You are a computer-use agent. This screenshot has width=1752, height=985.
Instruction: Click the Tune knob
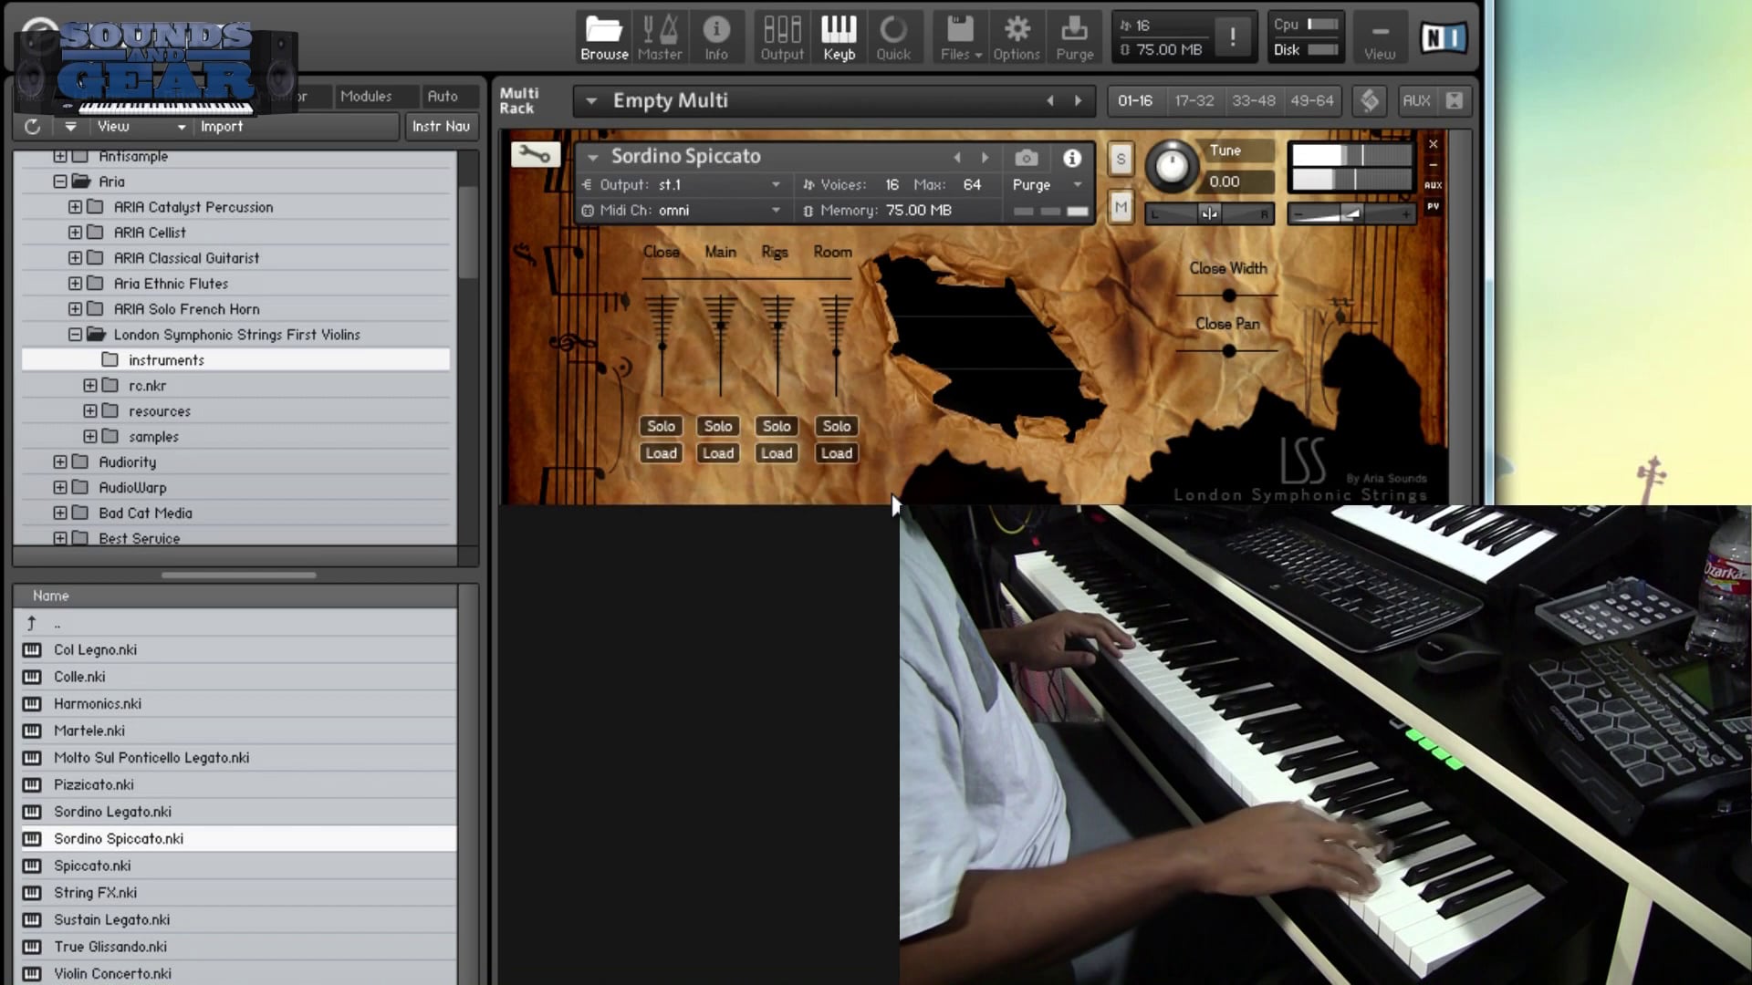click(1172, 165)
